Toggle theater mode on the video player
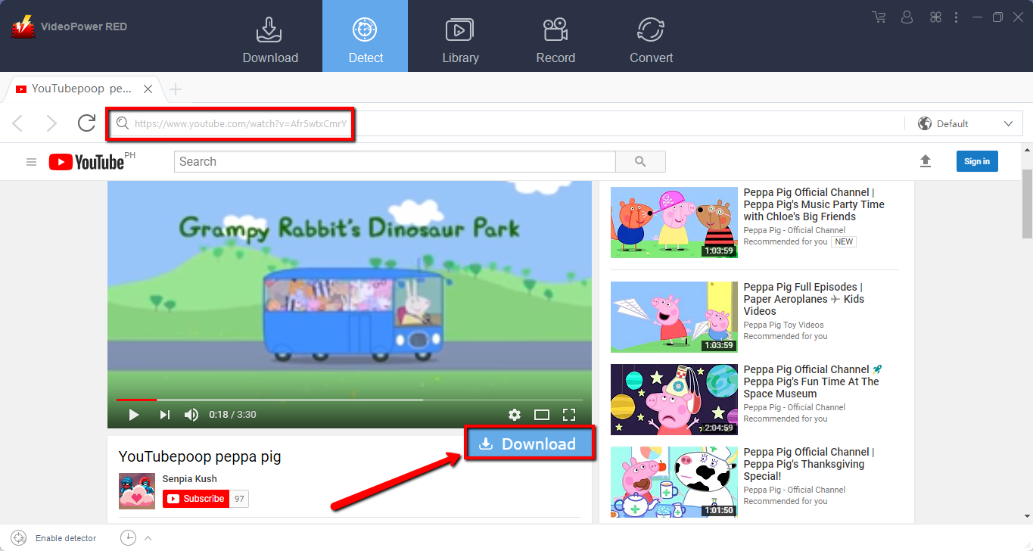Viewport: 1033px width, 551px height. [x=542, y=415]
